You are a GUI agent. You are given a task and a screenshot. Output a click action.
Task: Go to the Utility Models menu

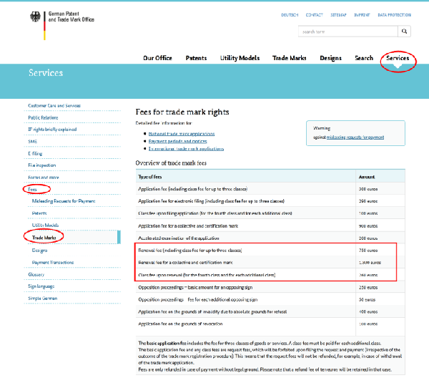click(240, 57)
